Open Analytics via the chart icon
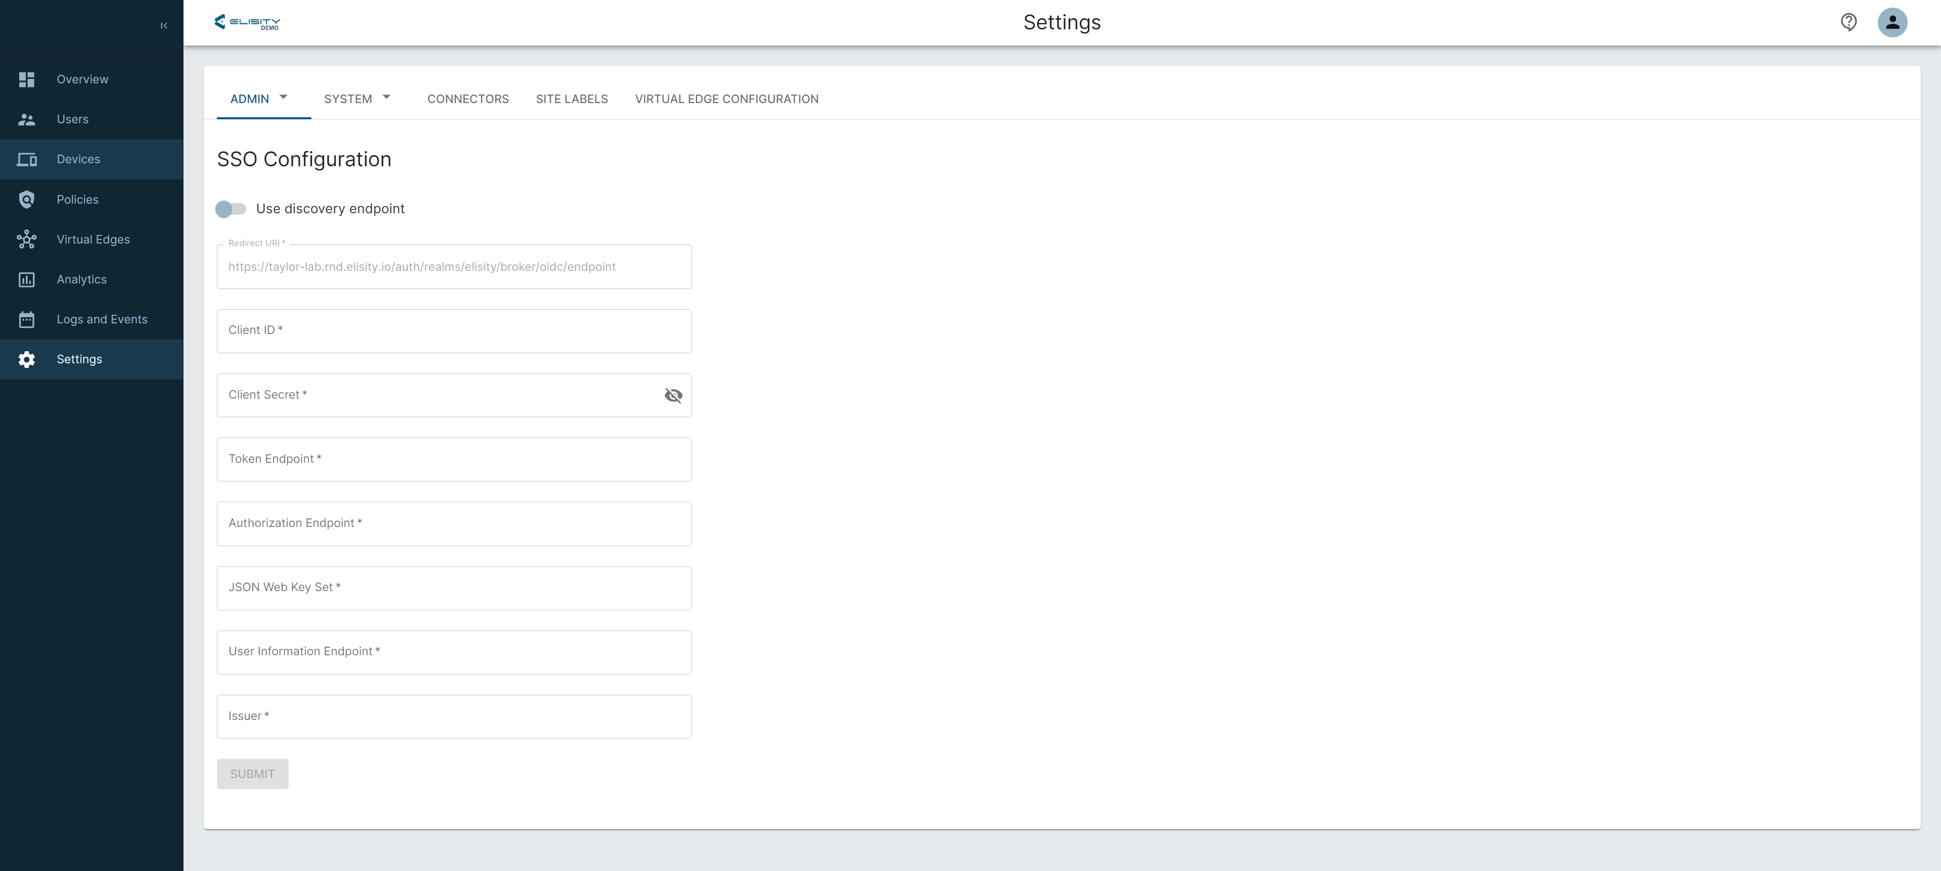Viewport: 1941px width, 871px height. coord(26,279)
